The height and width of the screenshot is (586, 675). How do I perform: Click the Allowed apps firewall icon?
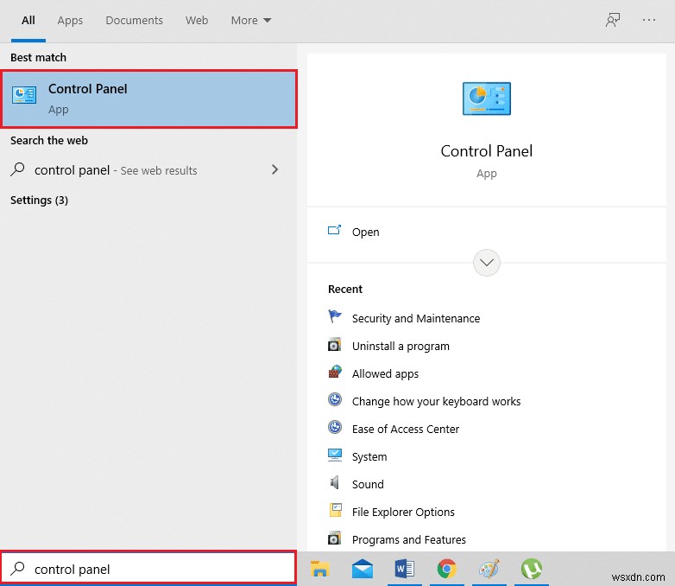335,372
